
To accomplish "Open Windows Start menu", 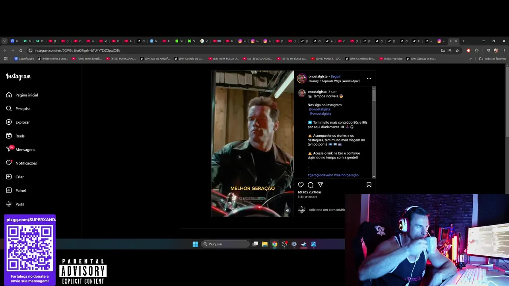I will (195, 244).
